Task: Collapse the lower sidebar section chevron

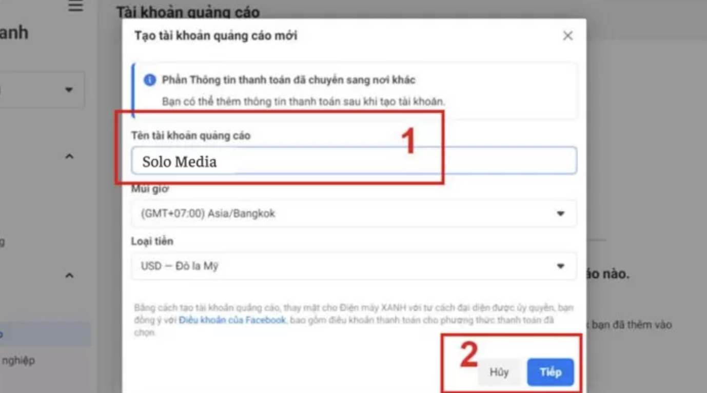Action: tap(70, 276)
